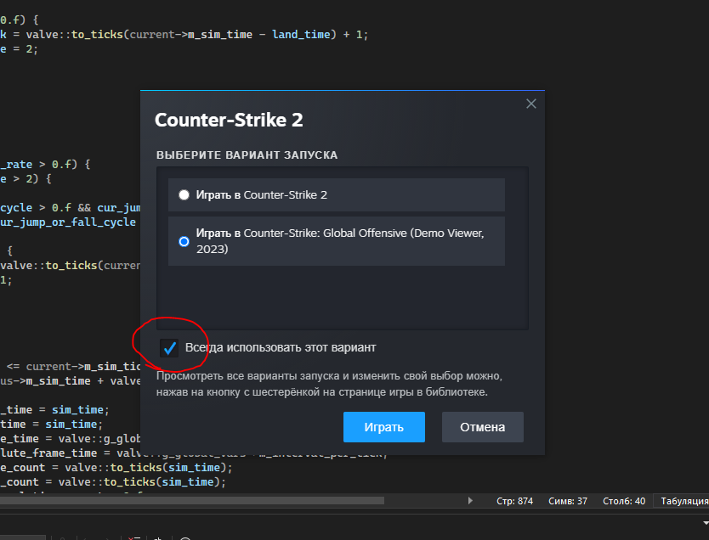Select the 'Играть в Counter-Strike 2' launch option
The width and height of the screenshot is (709, 540).
(x=337, y=195)
